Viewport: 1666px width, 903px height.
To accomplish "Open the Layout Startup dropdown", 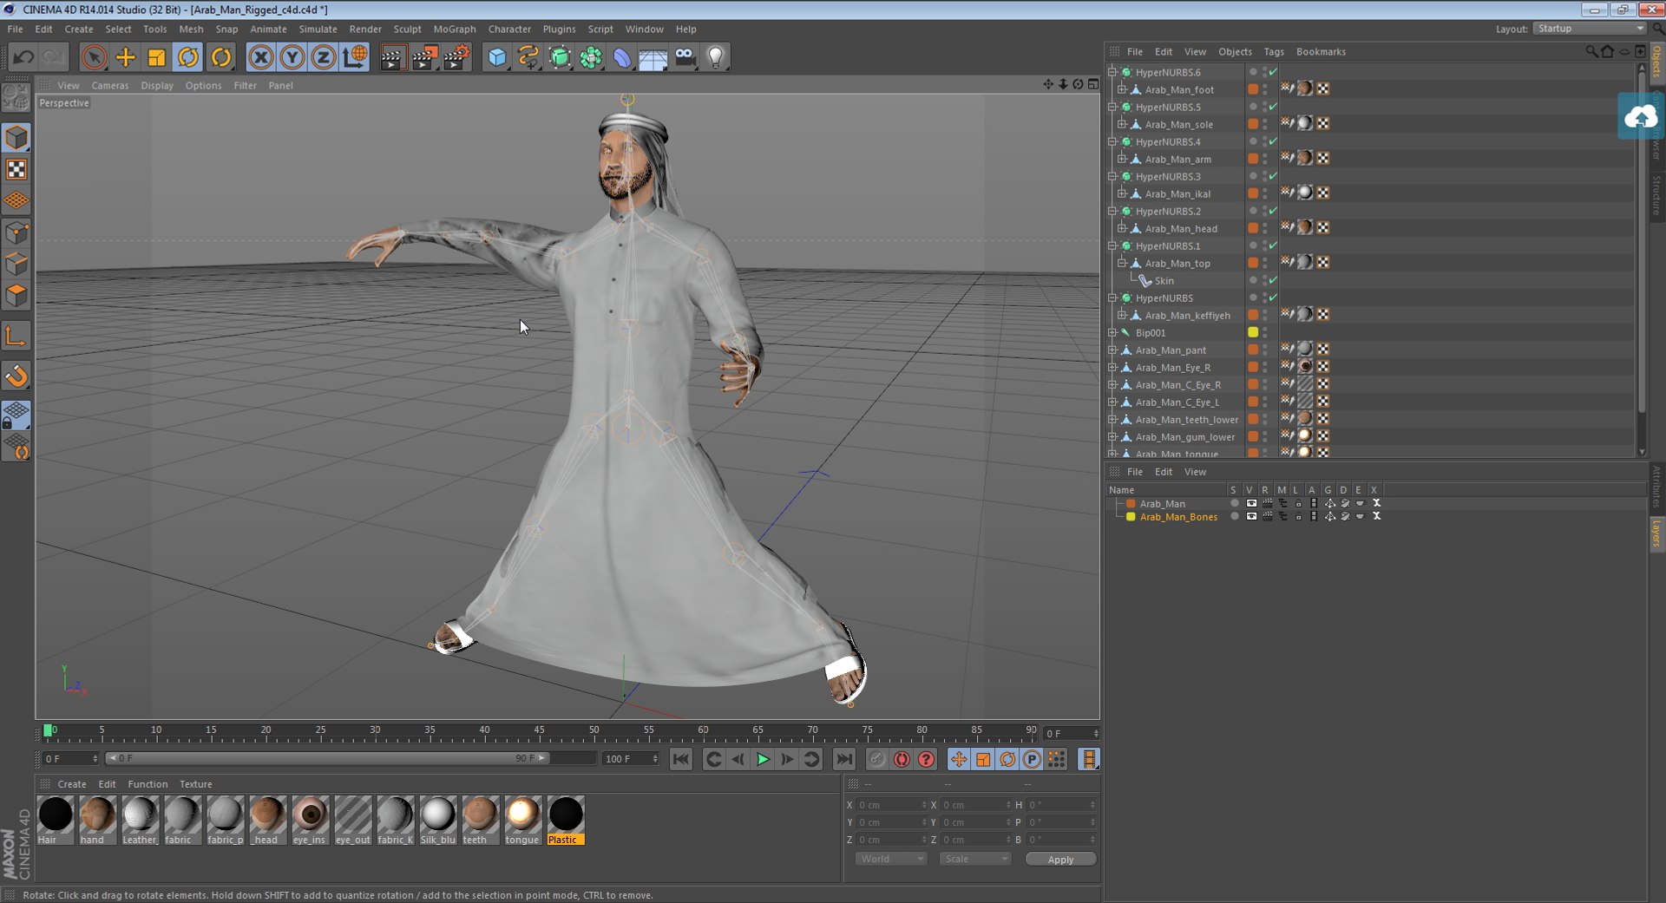I will pyautogui.click(x=1590, y=29).
